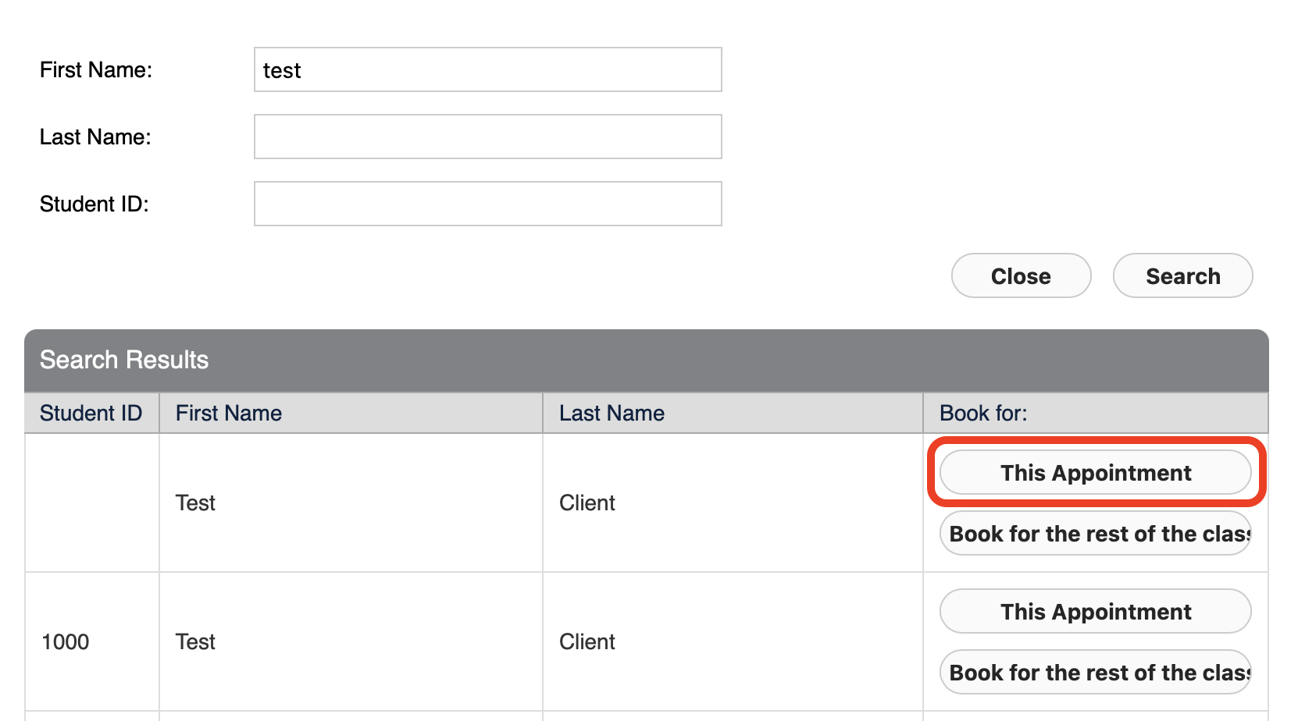The width and height of the screenshot is (1298, 721).
Task: Click into the Student ID search field
Action: [487, 204]
